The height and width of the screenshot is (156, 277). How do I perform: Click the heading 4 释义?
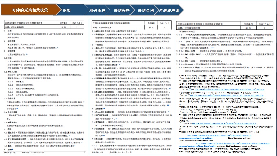[8, 129]
